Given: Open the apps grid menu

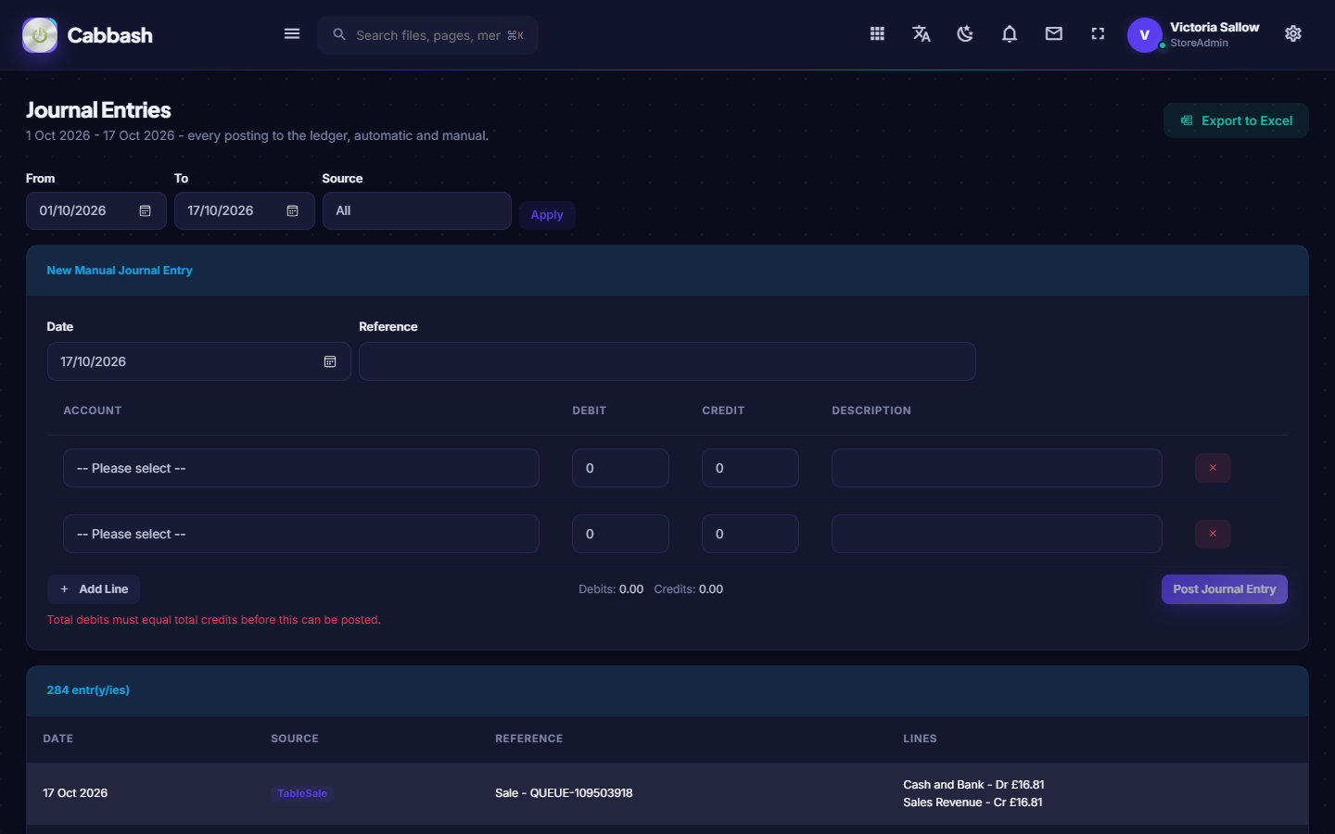Looking at the screenshot, I should coord(877,34).
